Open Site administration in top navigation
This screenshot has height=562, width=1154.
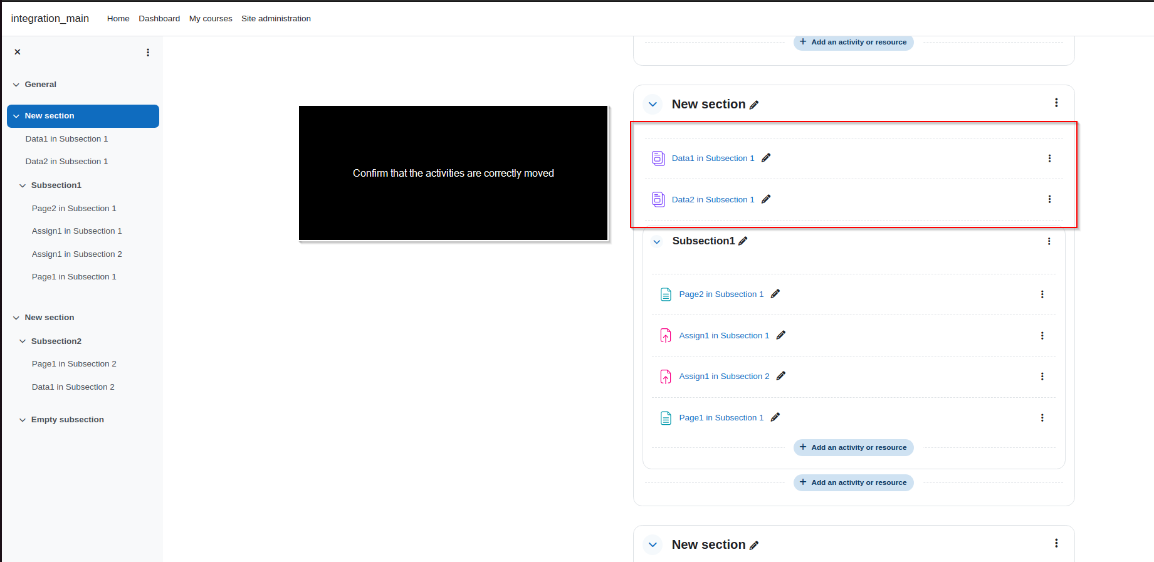pyautogui.click(x=276, y=19)
